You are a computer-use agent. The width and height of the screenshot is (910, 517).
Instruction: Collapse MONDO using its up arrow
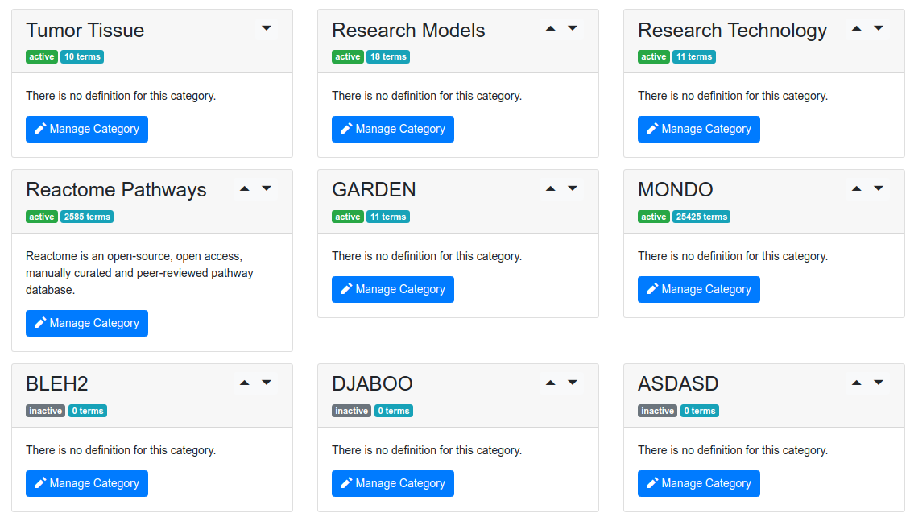(856, 188)
